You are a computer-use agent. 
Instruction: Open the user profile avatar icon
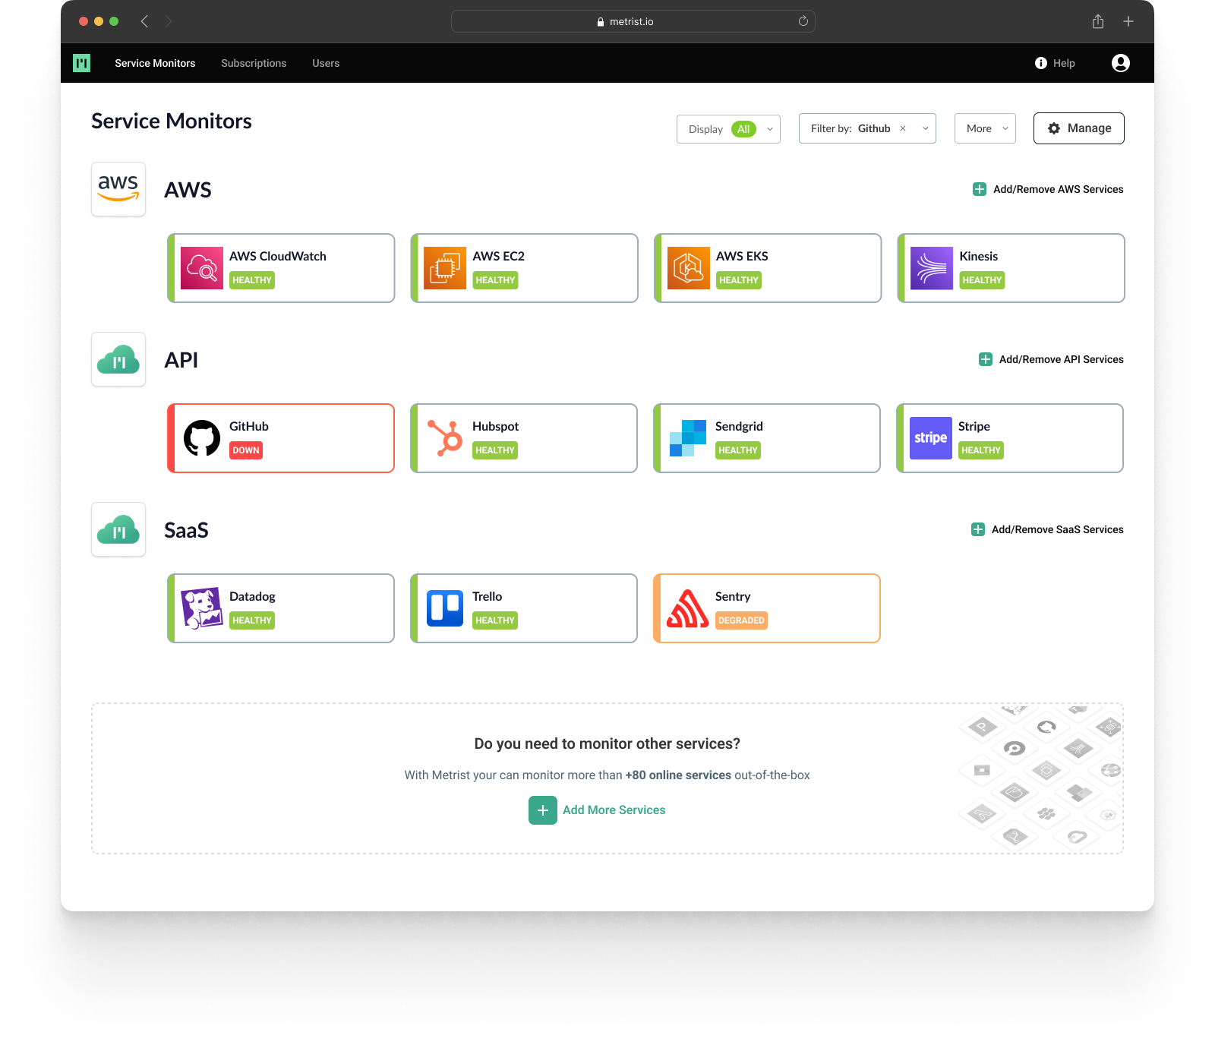click(x=1120, y=63)
